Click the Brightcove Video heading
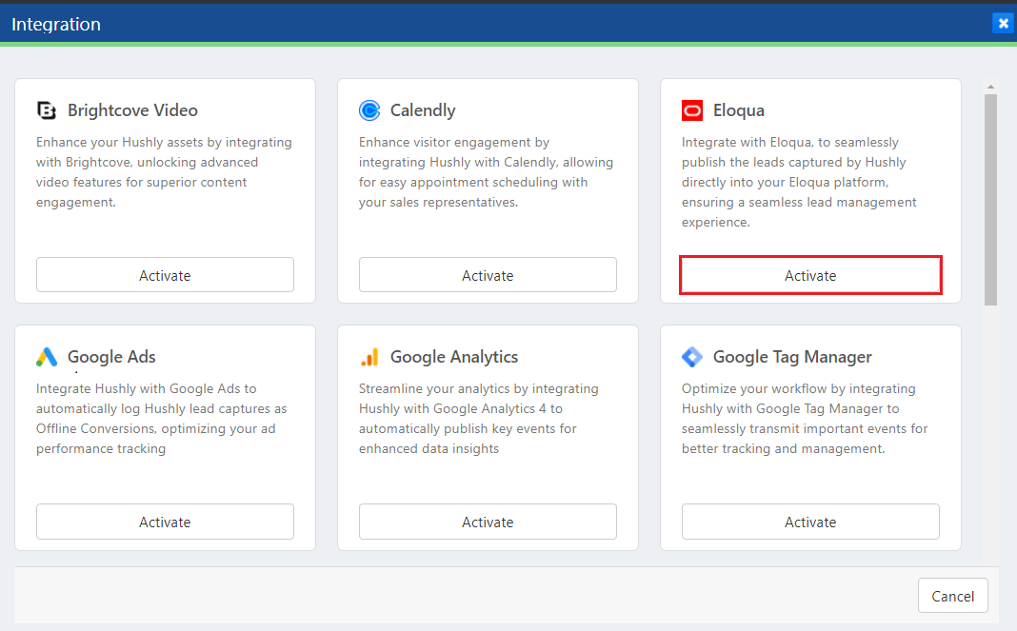The height and width of the screenshot is (631, 1017). coord(132,110)
